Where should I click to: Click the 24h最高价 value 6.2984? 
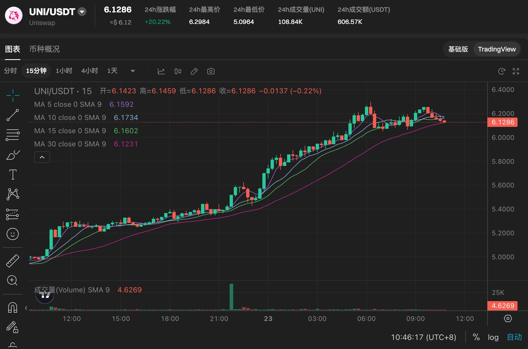click(x=199, y=22)
